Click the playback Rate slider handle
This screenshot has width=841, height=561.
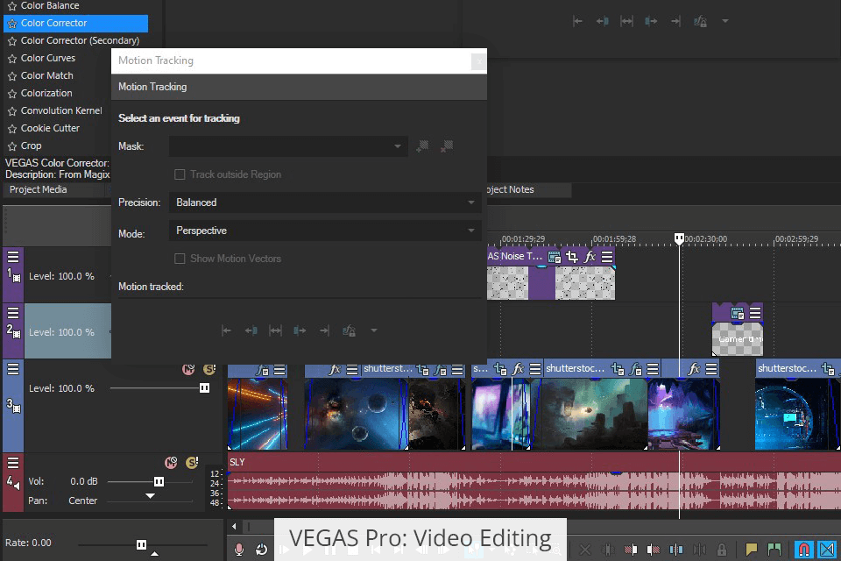click(141, 545)
